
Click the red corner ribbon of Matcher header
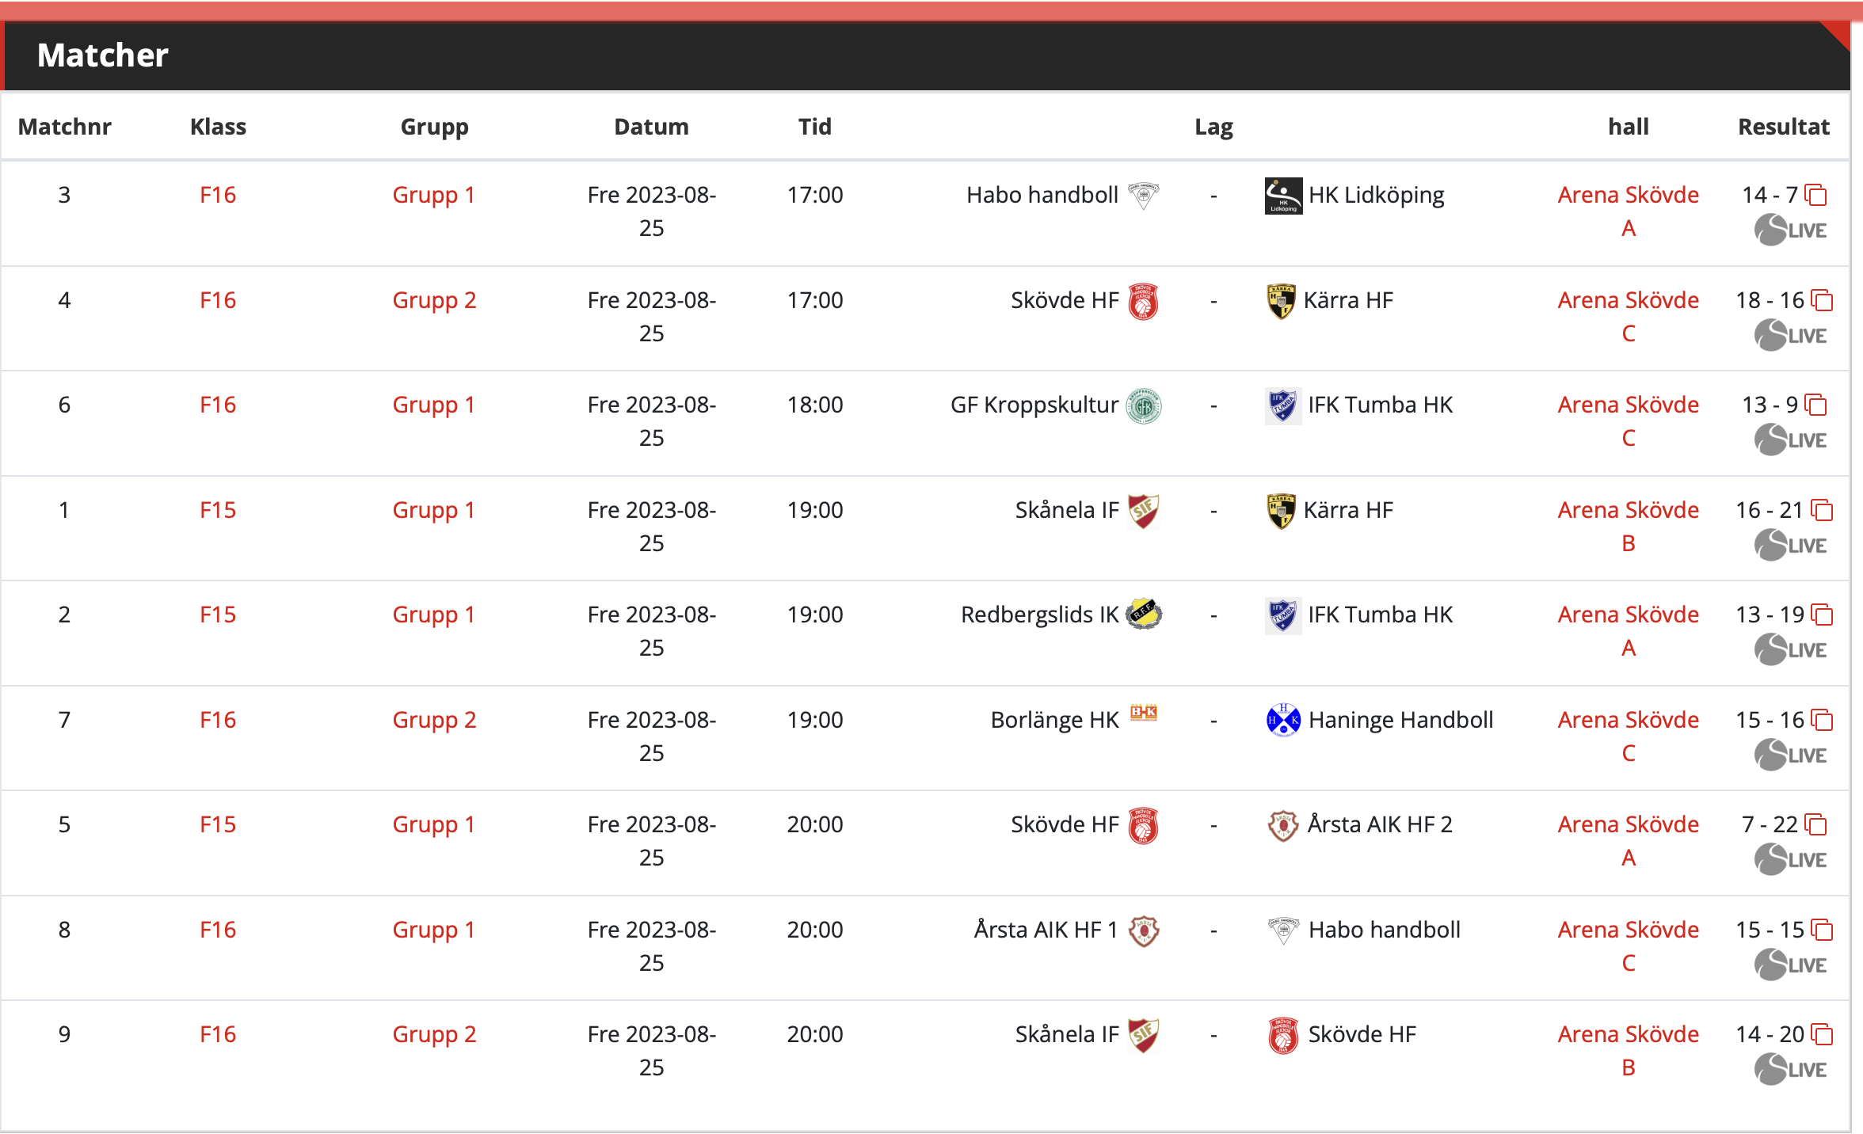coord(1839,35)
